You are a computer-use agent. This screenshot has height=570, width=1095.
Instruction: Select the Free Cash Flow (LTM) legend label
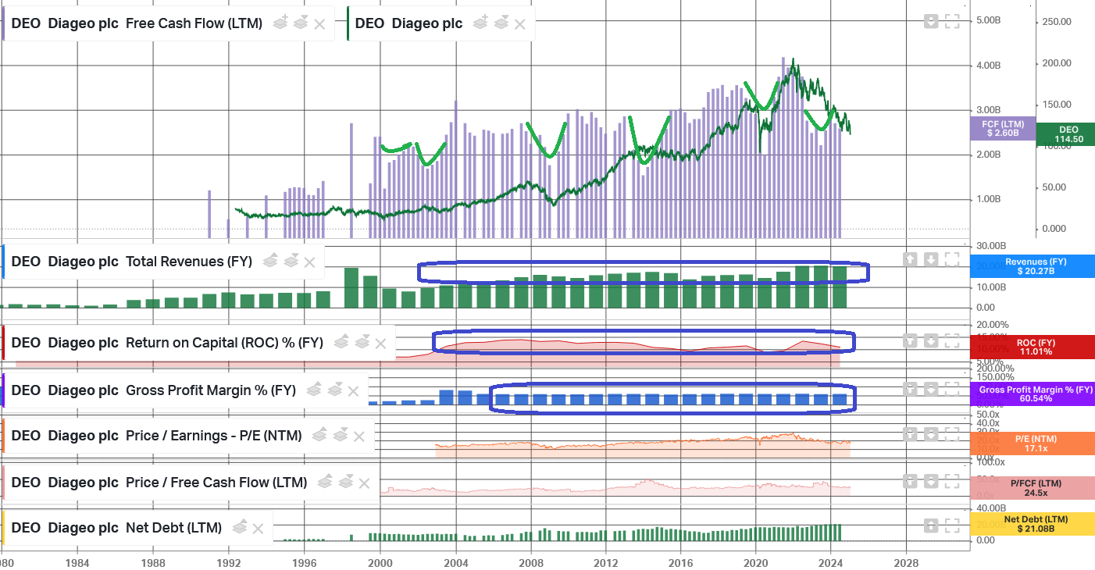tap(137, 23)
